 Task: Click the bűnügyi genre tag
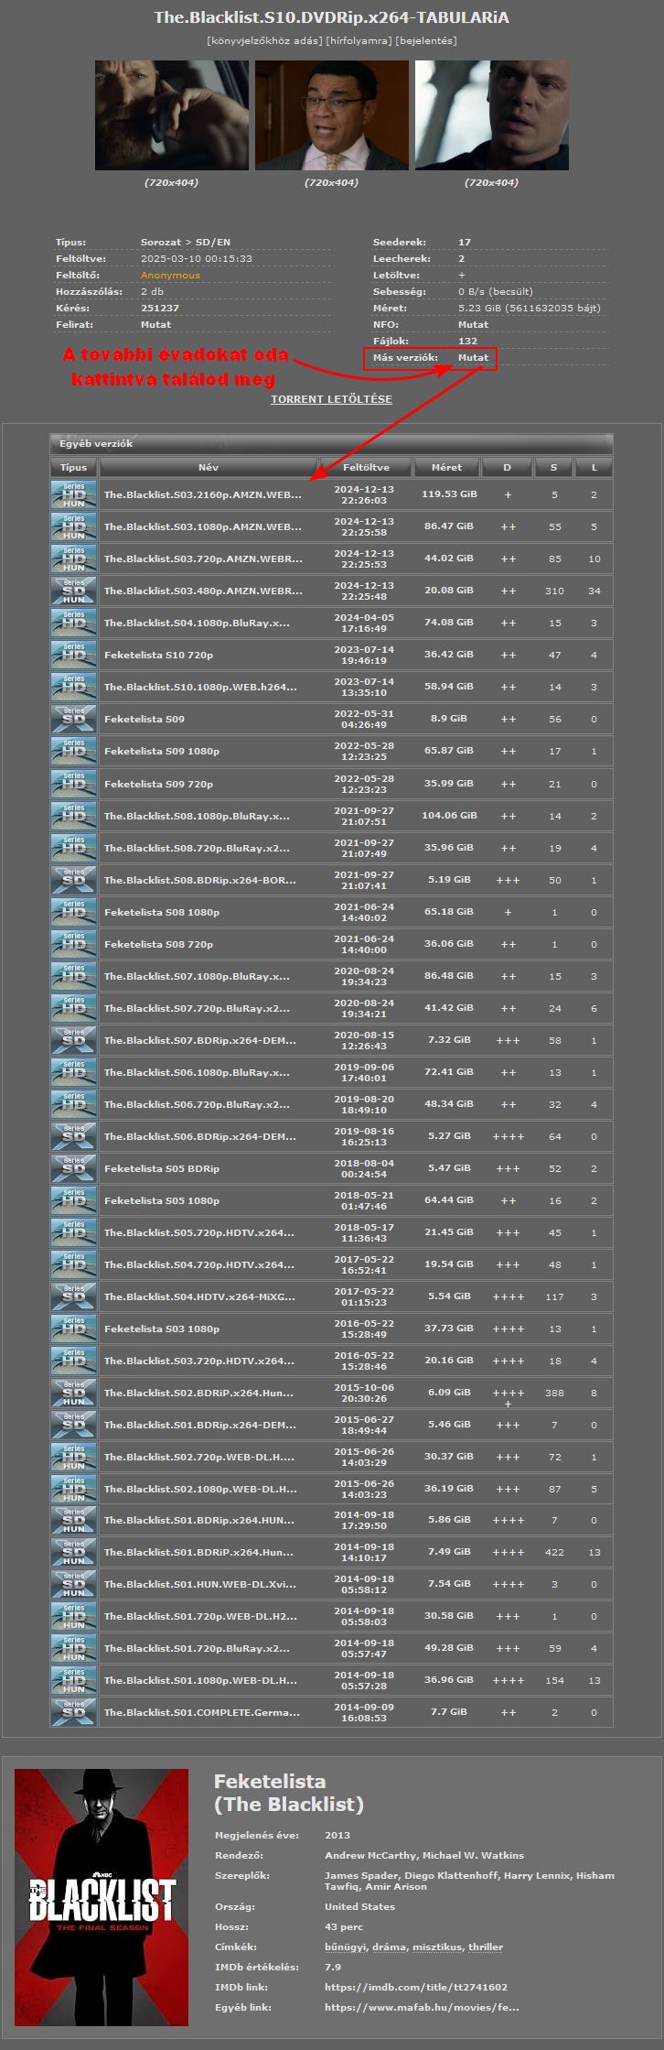[345, 1947]
